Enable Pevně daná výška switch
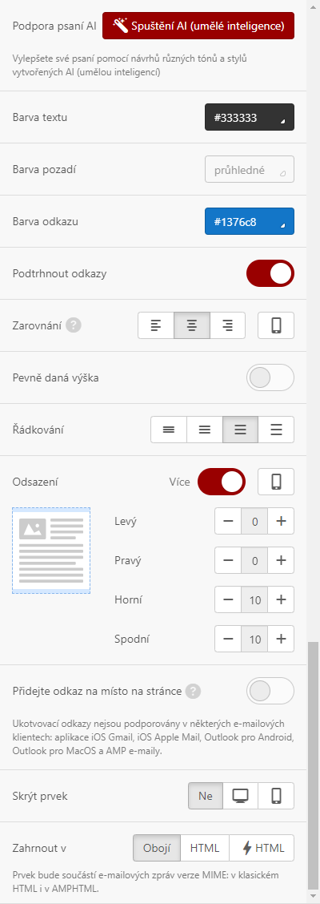This screenshot has width=320, height=904. [x=270, y=377]
